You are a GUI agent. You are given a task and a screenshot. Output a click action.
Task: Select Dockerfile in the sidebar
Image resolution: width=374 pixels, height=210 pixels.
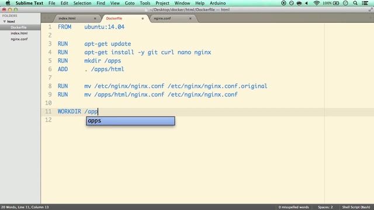pos(19,27)
